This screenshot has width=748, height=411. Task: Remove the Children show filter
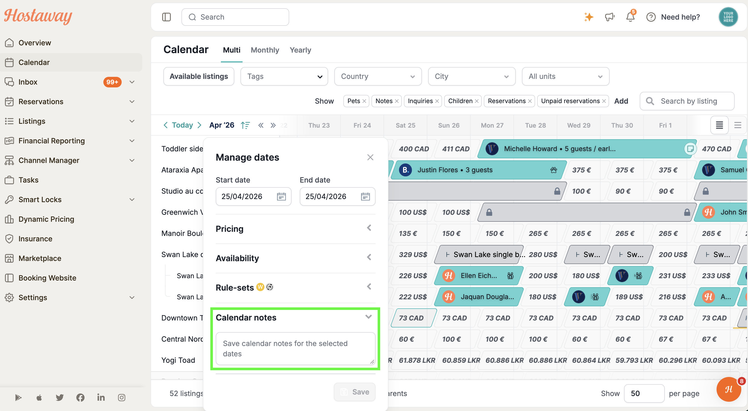tap(477, 101)
